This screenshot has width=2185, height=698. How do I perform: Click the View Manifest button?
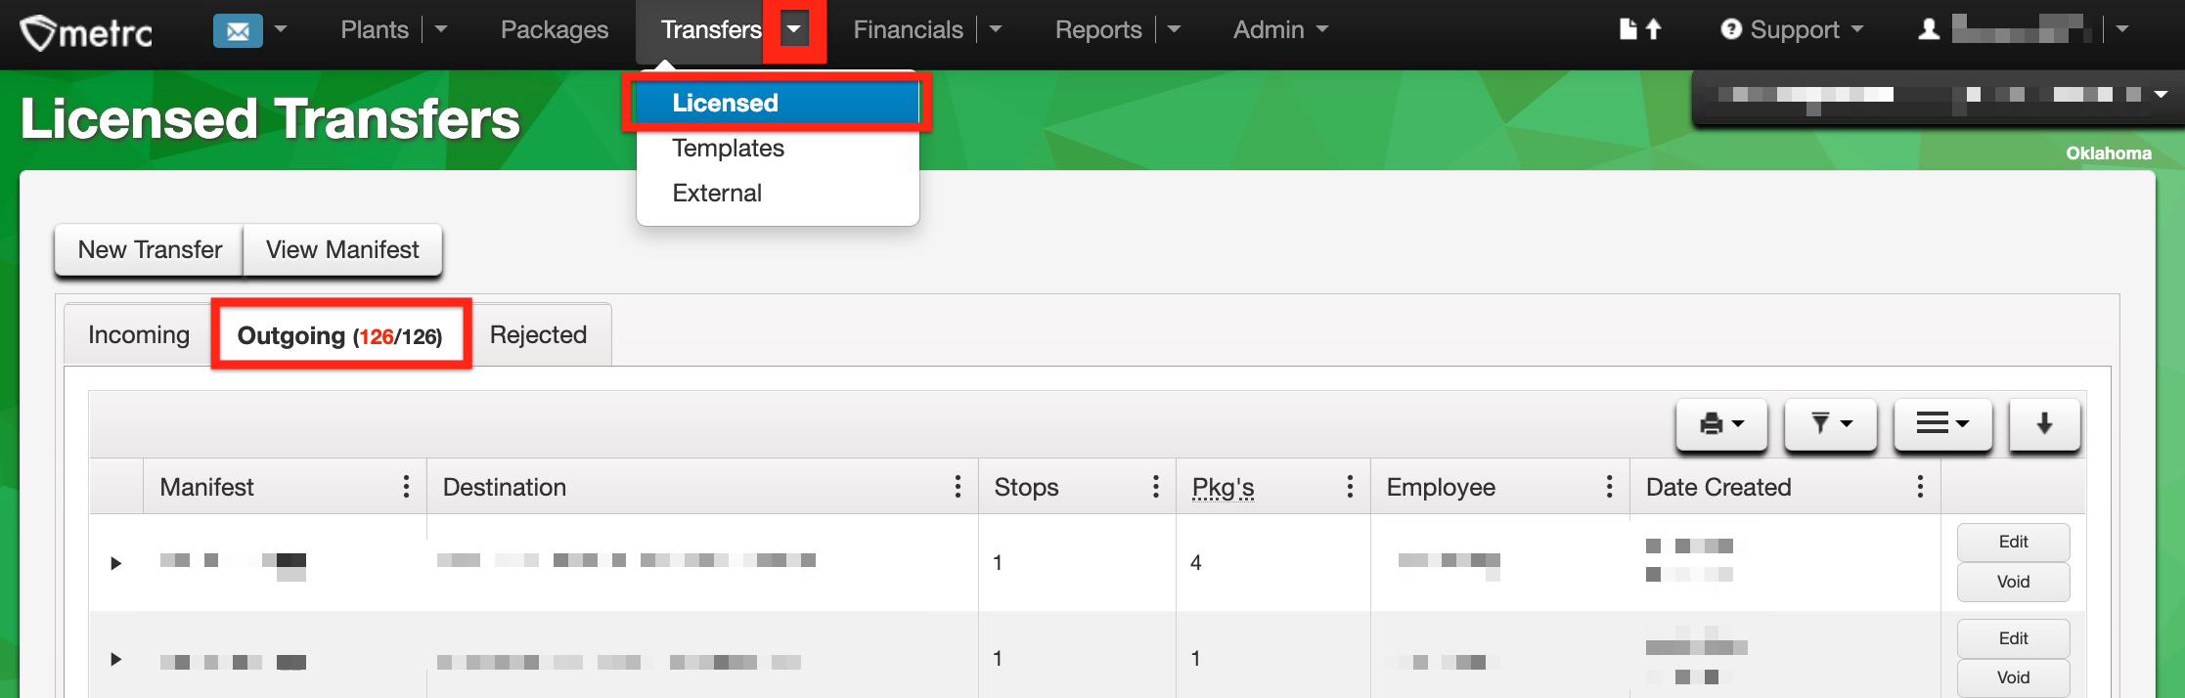[342, 249]
